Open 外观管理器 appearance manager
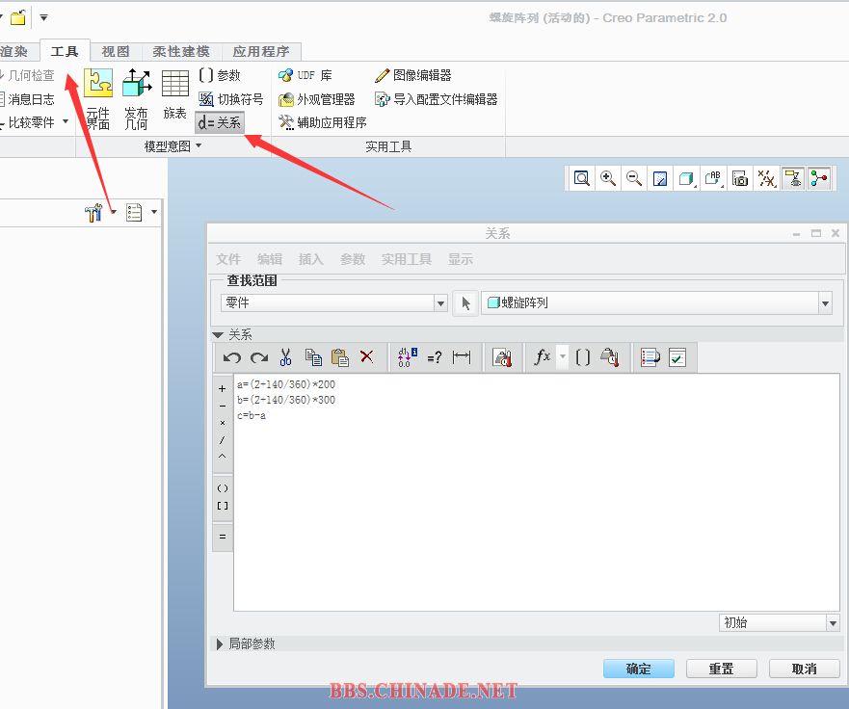 click(x=317, y=99)
